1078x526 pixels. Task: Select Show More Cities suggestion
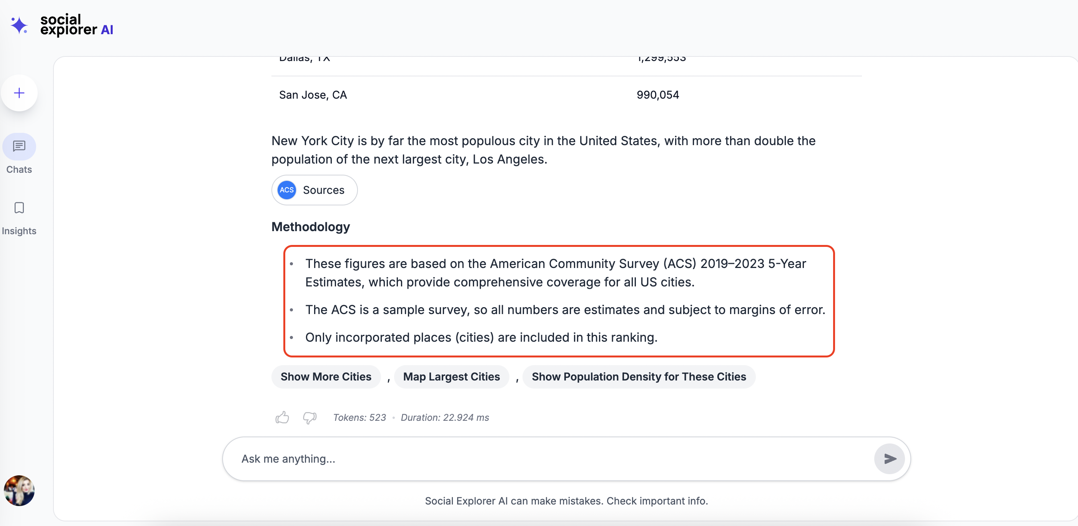(326, 377)
